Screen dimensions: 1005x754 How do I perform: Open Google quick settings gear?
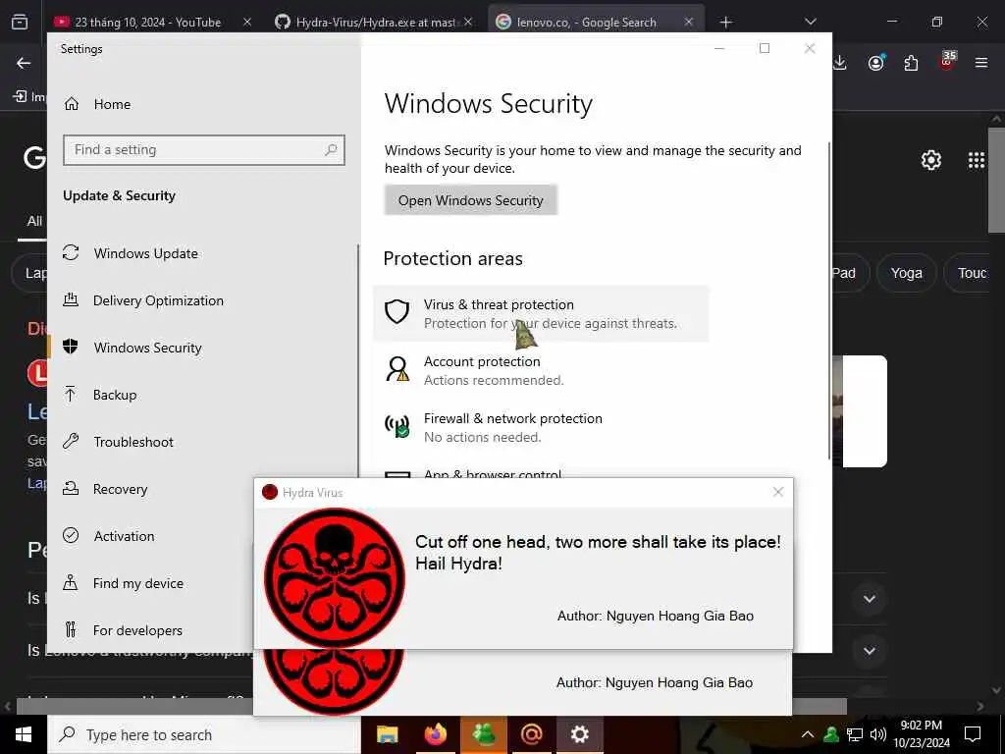coord(931,160)
